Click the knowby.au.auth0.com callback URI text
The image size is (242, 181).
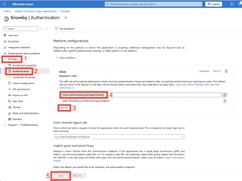pyautogui.click(x=86, y=101)
